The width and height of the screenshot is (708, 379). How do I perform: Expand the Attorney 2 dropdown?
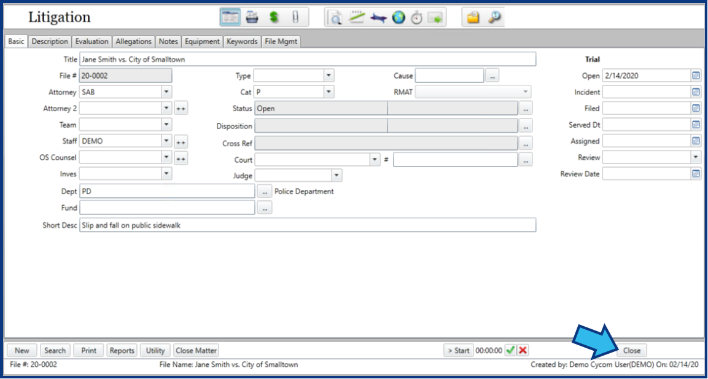point(166,108)
